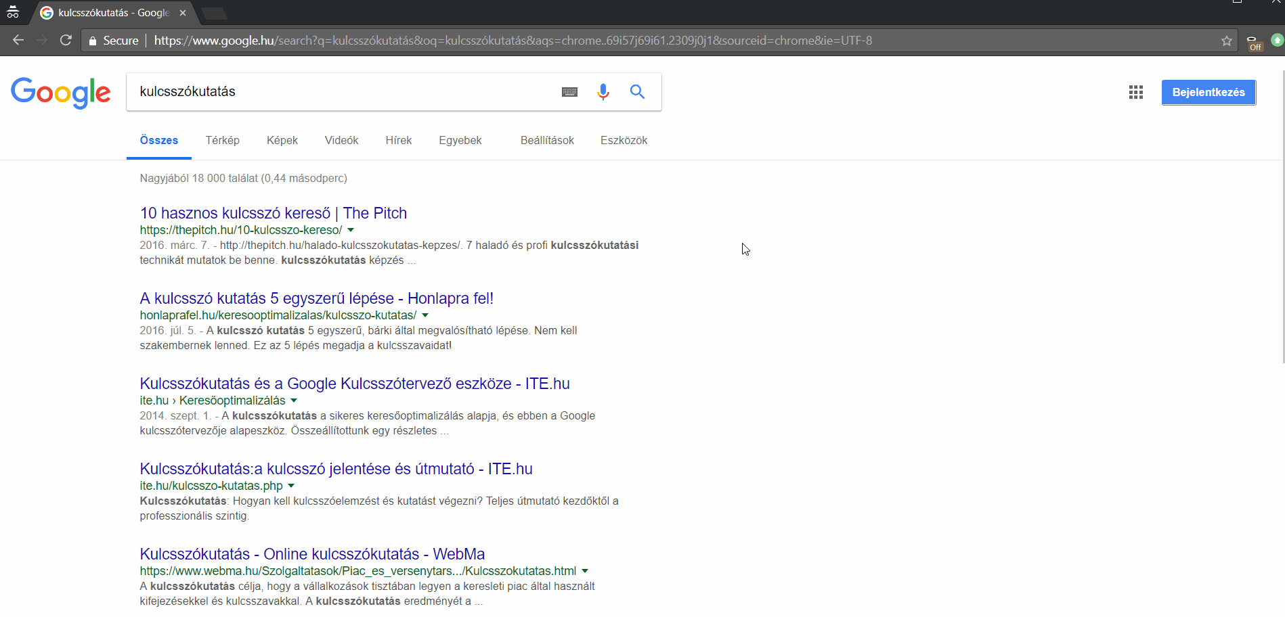This screenshot has height=617, width=1285.
Task: Open the Egyebek menu
Action: (x=460, y=140)
